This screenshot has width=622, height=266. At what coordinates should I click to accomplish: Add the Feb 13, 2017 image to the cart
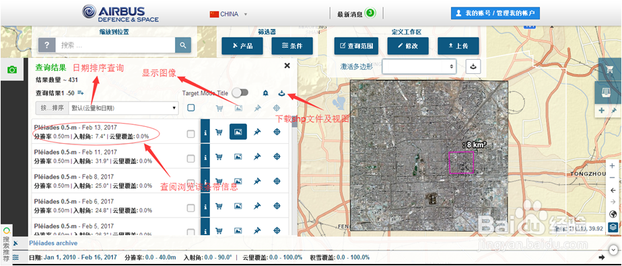click(x=219, y=132)
